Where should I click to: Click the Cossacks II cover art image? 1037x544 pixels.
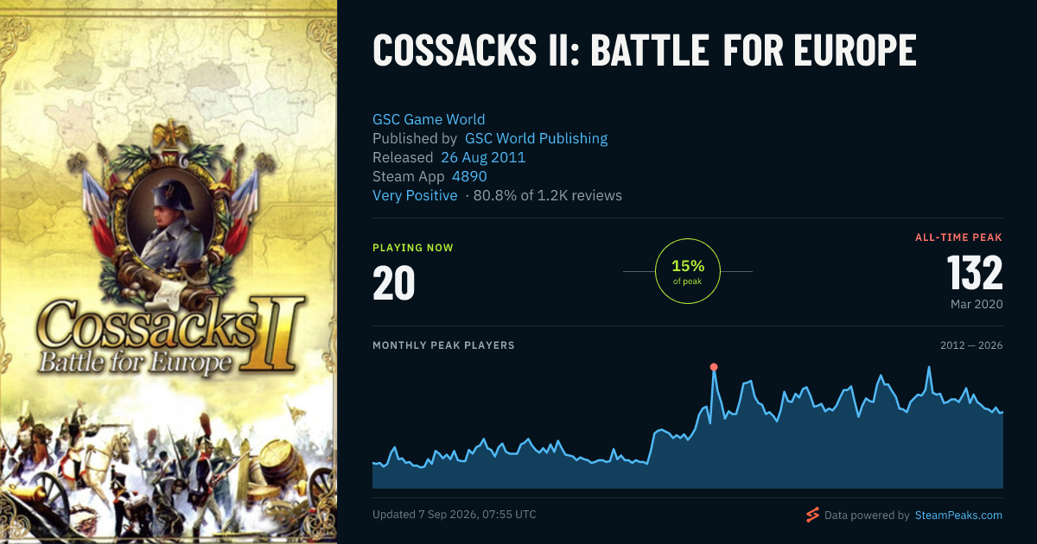(169, 272)
